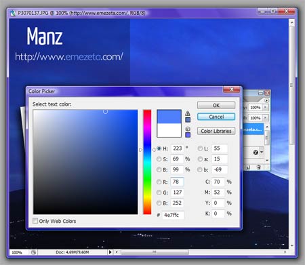Click the layer opacity 100% field

coord(256,107)
